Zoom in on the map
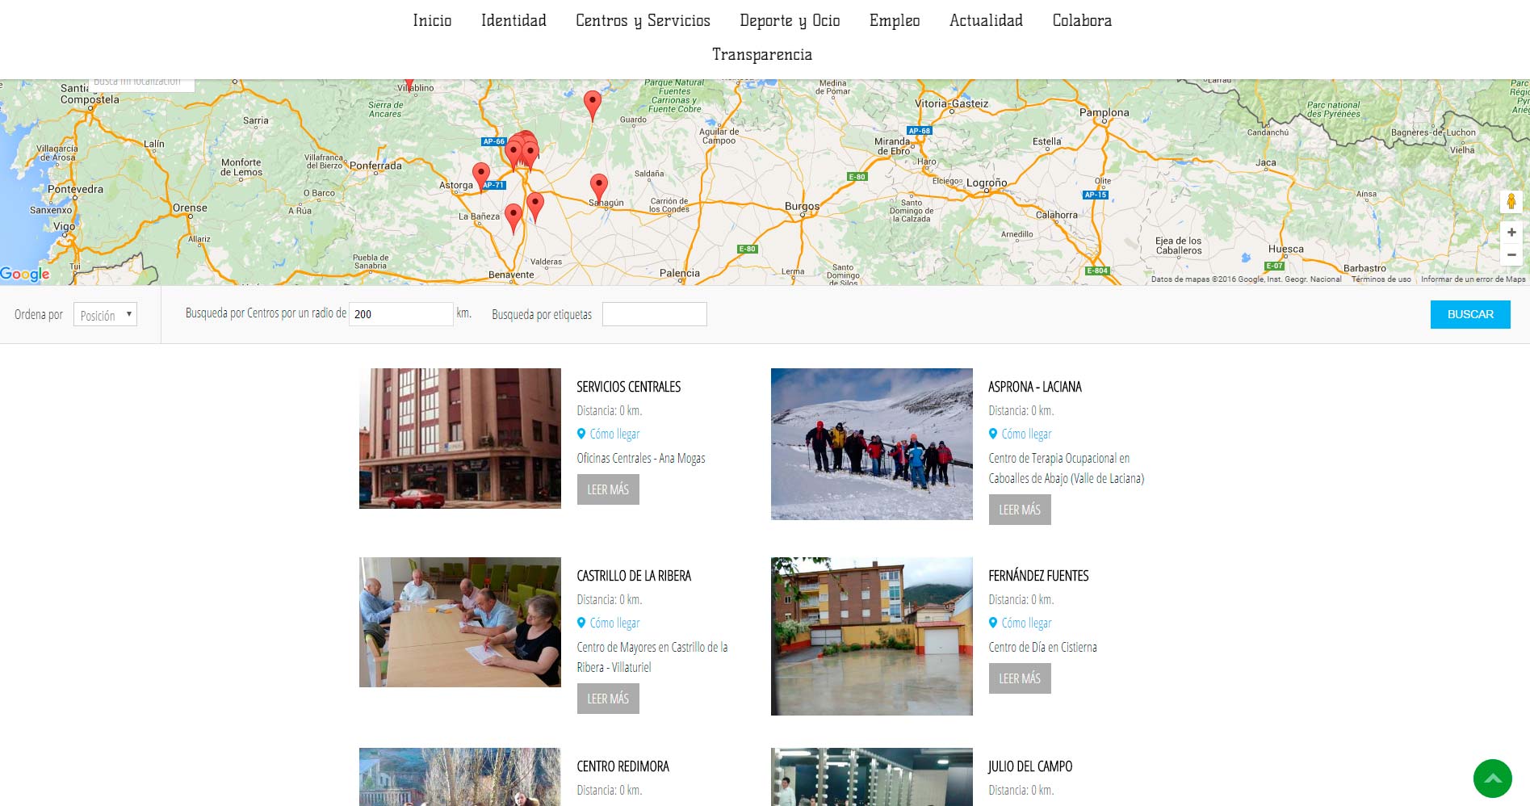Image resolution: width=1530 pixels, height=806 pixels. pos(1511,233)
